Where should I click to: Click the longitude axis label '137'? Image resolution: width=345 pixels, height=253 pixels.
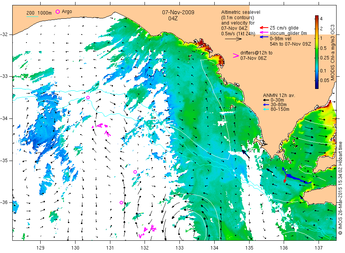[x=319, y=248]
